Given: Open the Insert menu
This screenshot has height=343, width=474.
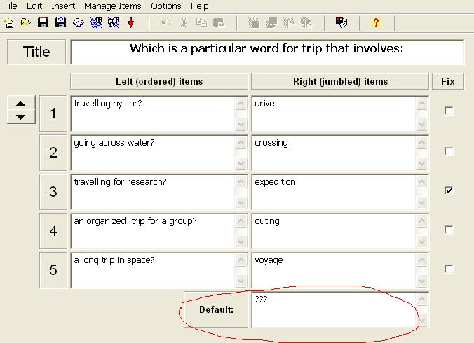Looking at the screenshot, I should click(63, 6).
